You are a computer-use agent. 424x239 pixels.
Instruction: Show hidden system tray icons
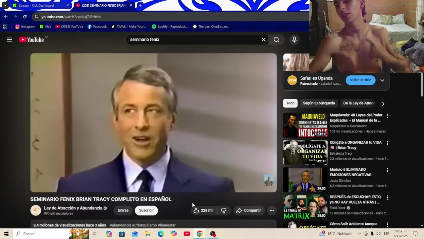coord(359,234)
